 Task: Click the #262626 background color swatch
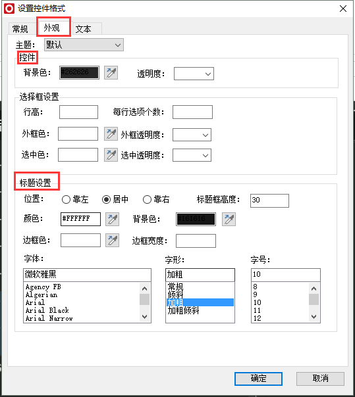pyautogui.click(x=79, y=73)
